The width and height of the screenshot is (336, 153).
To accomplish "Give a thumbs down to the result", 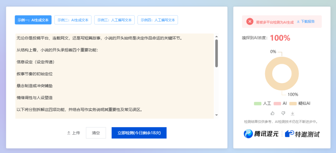I will click(x=283, y=113).
